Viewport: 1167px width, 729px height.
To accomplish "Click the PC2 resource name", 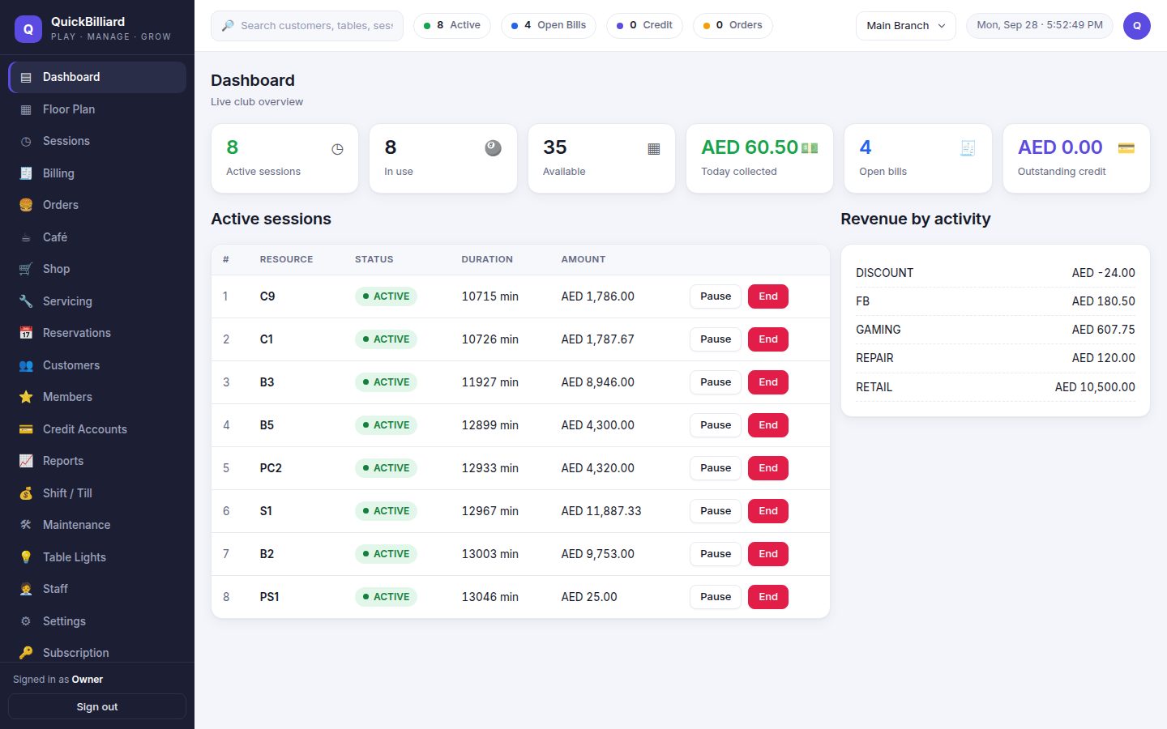I will (271, 468).
